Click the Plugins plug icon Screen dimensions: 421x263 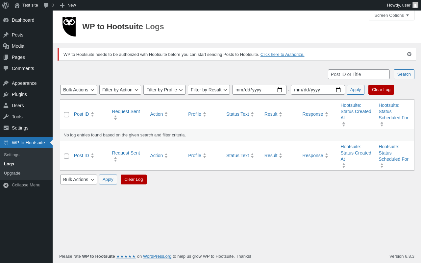click(x=6, y=94)
